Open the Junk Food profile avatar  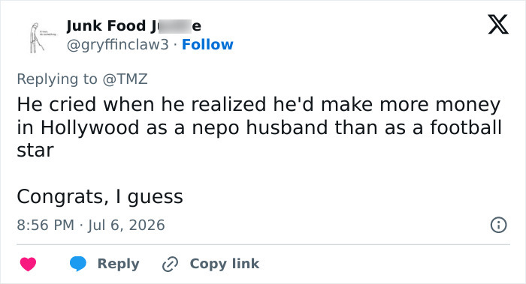[x=37, y=36]
